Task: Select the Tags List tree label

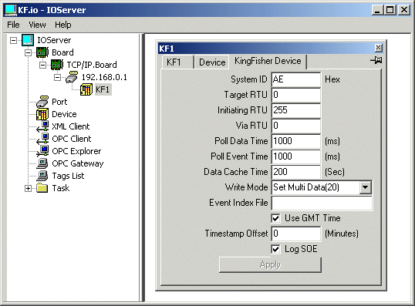Action: click(68, 176)
